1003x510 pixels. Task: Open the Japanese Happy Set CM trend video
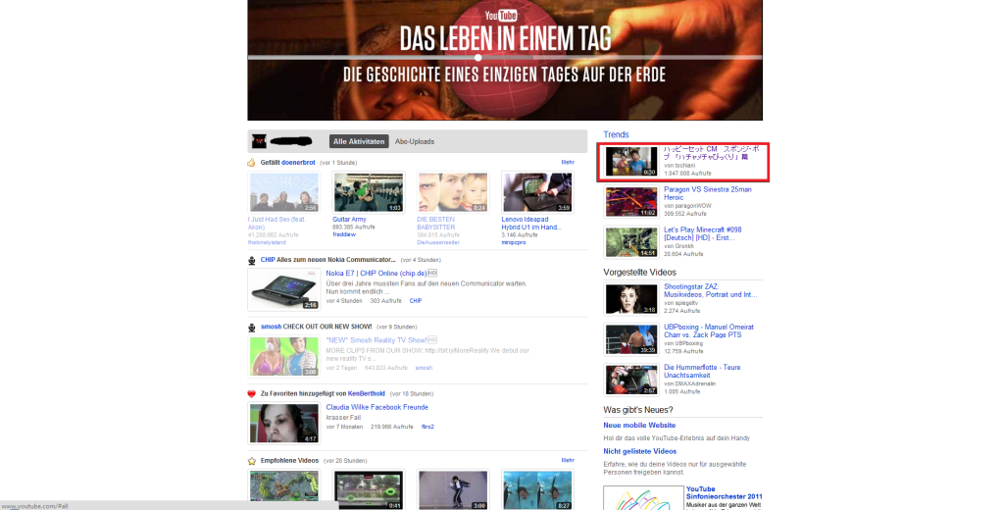pos(683,161)
